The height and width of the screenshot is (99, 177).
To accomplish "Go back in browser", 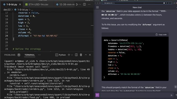I will click(95, 3).
